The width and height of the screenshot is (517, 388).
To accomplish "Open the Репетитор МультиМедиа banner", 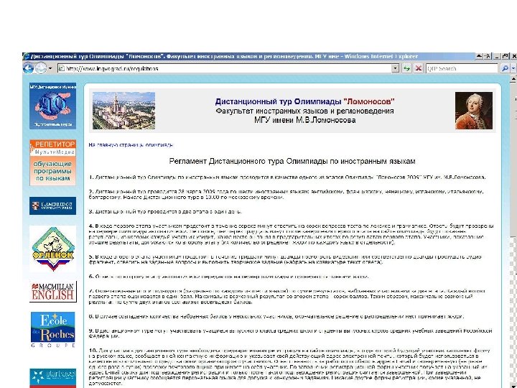I will tap(52, 162).
